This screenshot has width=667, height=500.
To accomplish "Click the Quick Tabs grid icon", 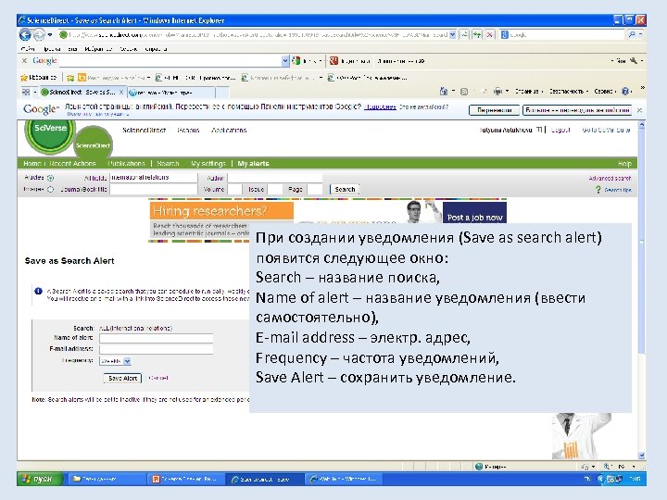I will coord(26,92).
